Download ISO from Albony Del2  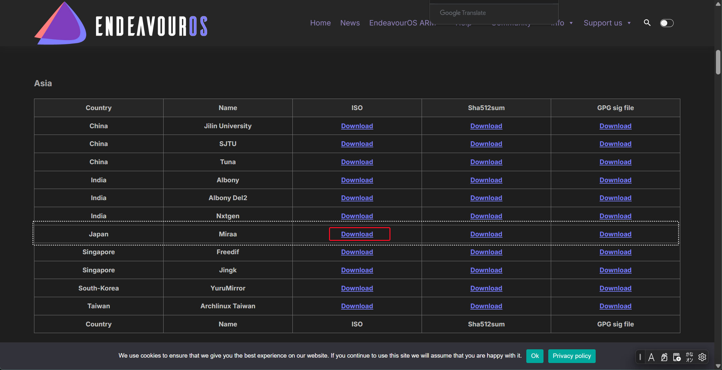(x=357, y=198)
